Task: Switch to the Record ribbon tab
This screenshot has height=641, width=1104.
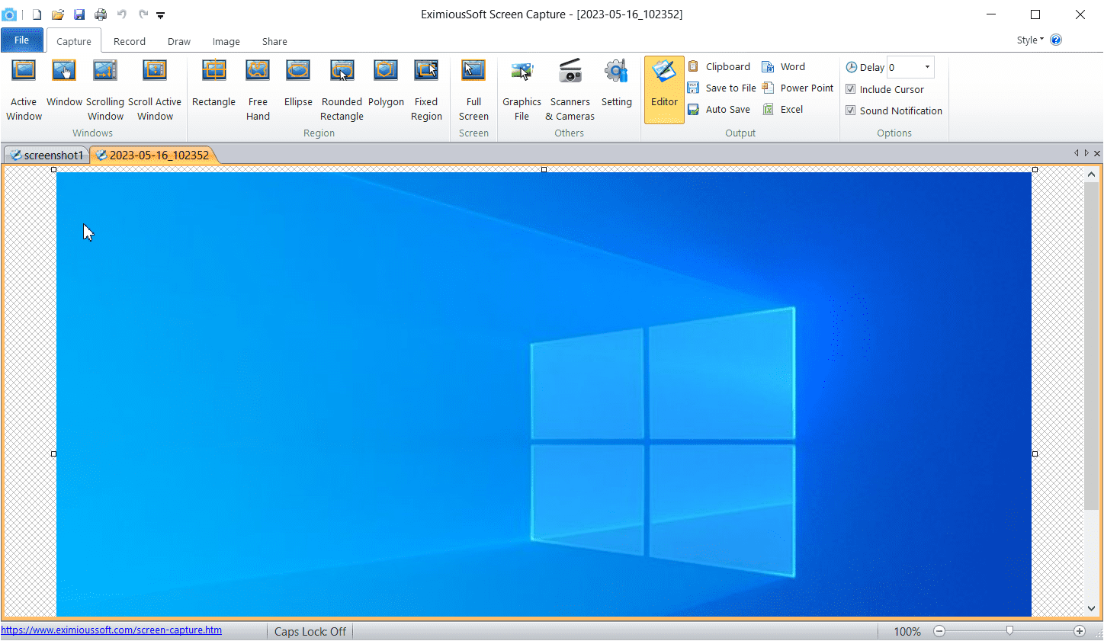Action: [130, 41]
